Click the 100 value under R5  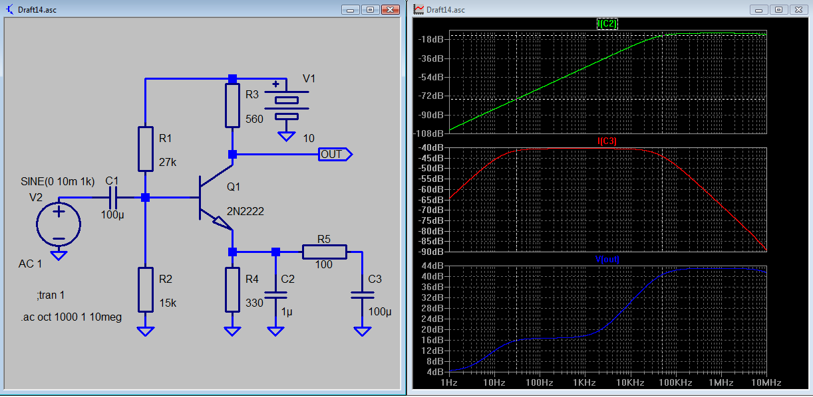pos(324,265)
